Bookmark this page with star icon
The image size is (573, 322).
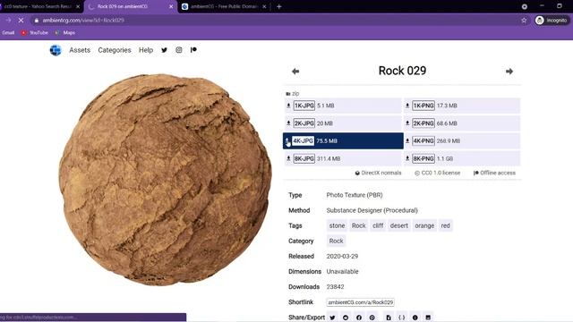[x=524, y=21]
